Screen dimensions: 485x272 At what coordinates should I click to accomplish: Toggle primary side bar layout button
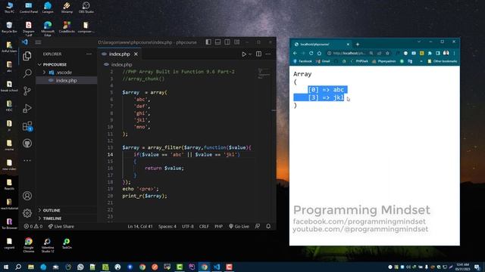point(208,42)
